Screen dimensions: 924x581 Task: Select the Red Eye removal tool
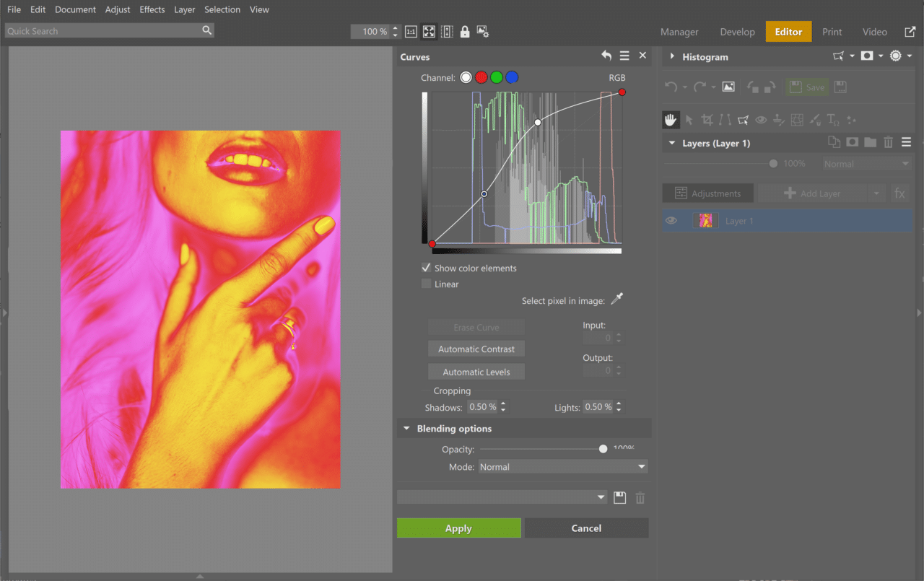761,119
